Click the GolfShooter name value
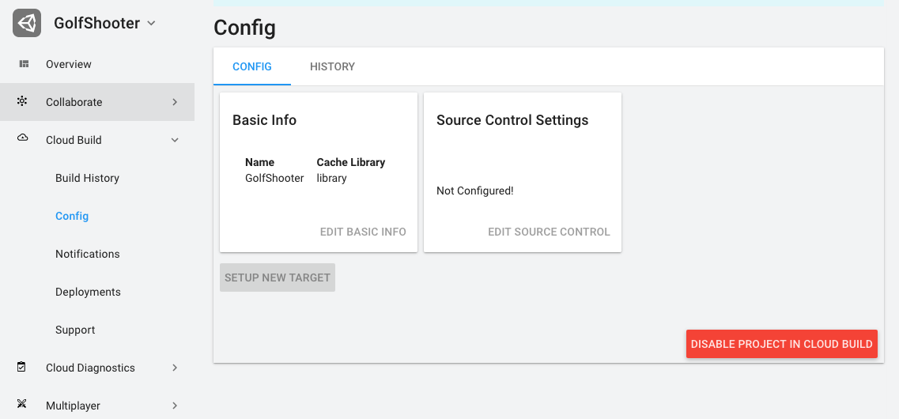899x419 pixels. 274,178
